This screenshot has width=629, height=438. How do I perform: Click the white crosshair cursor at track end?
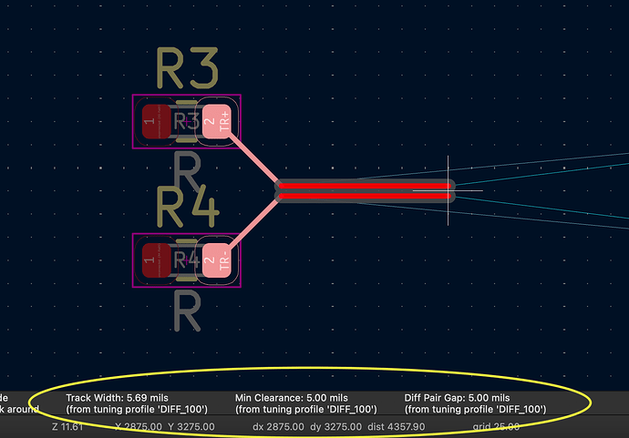(x=448, y=190)
